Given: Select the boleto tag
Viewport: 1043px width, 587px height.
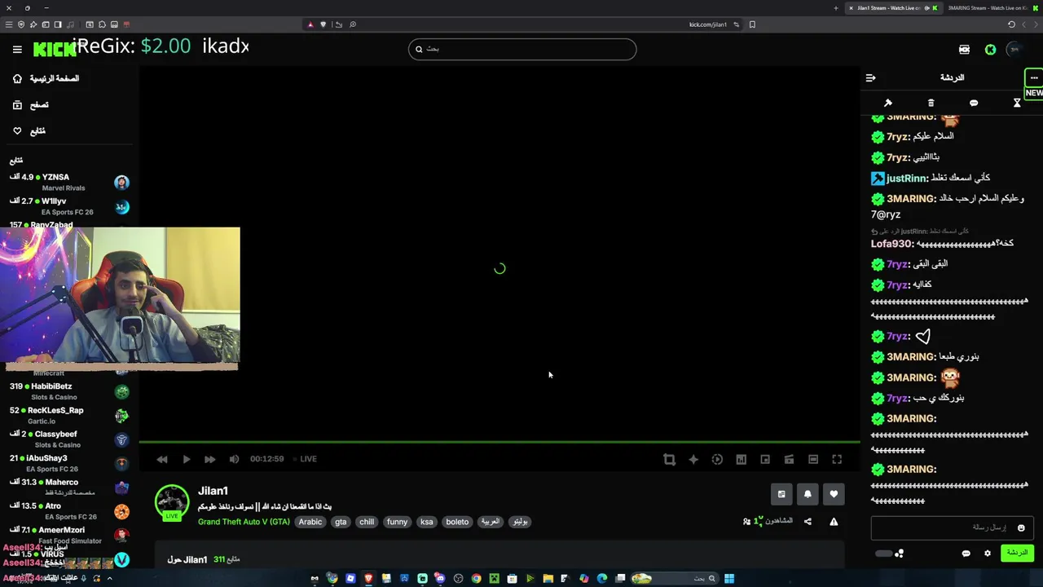Looking at the screenshot, I should click(x=457, y=522).
